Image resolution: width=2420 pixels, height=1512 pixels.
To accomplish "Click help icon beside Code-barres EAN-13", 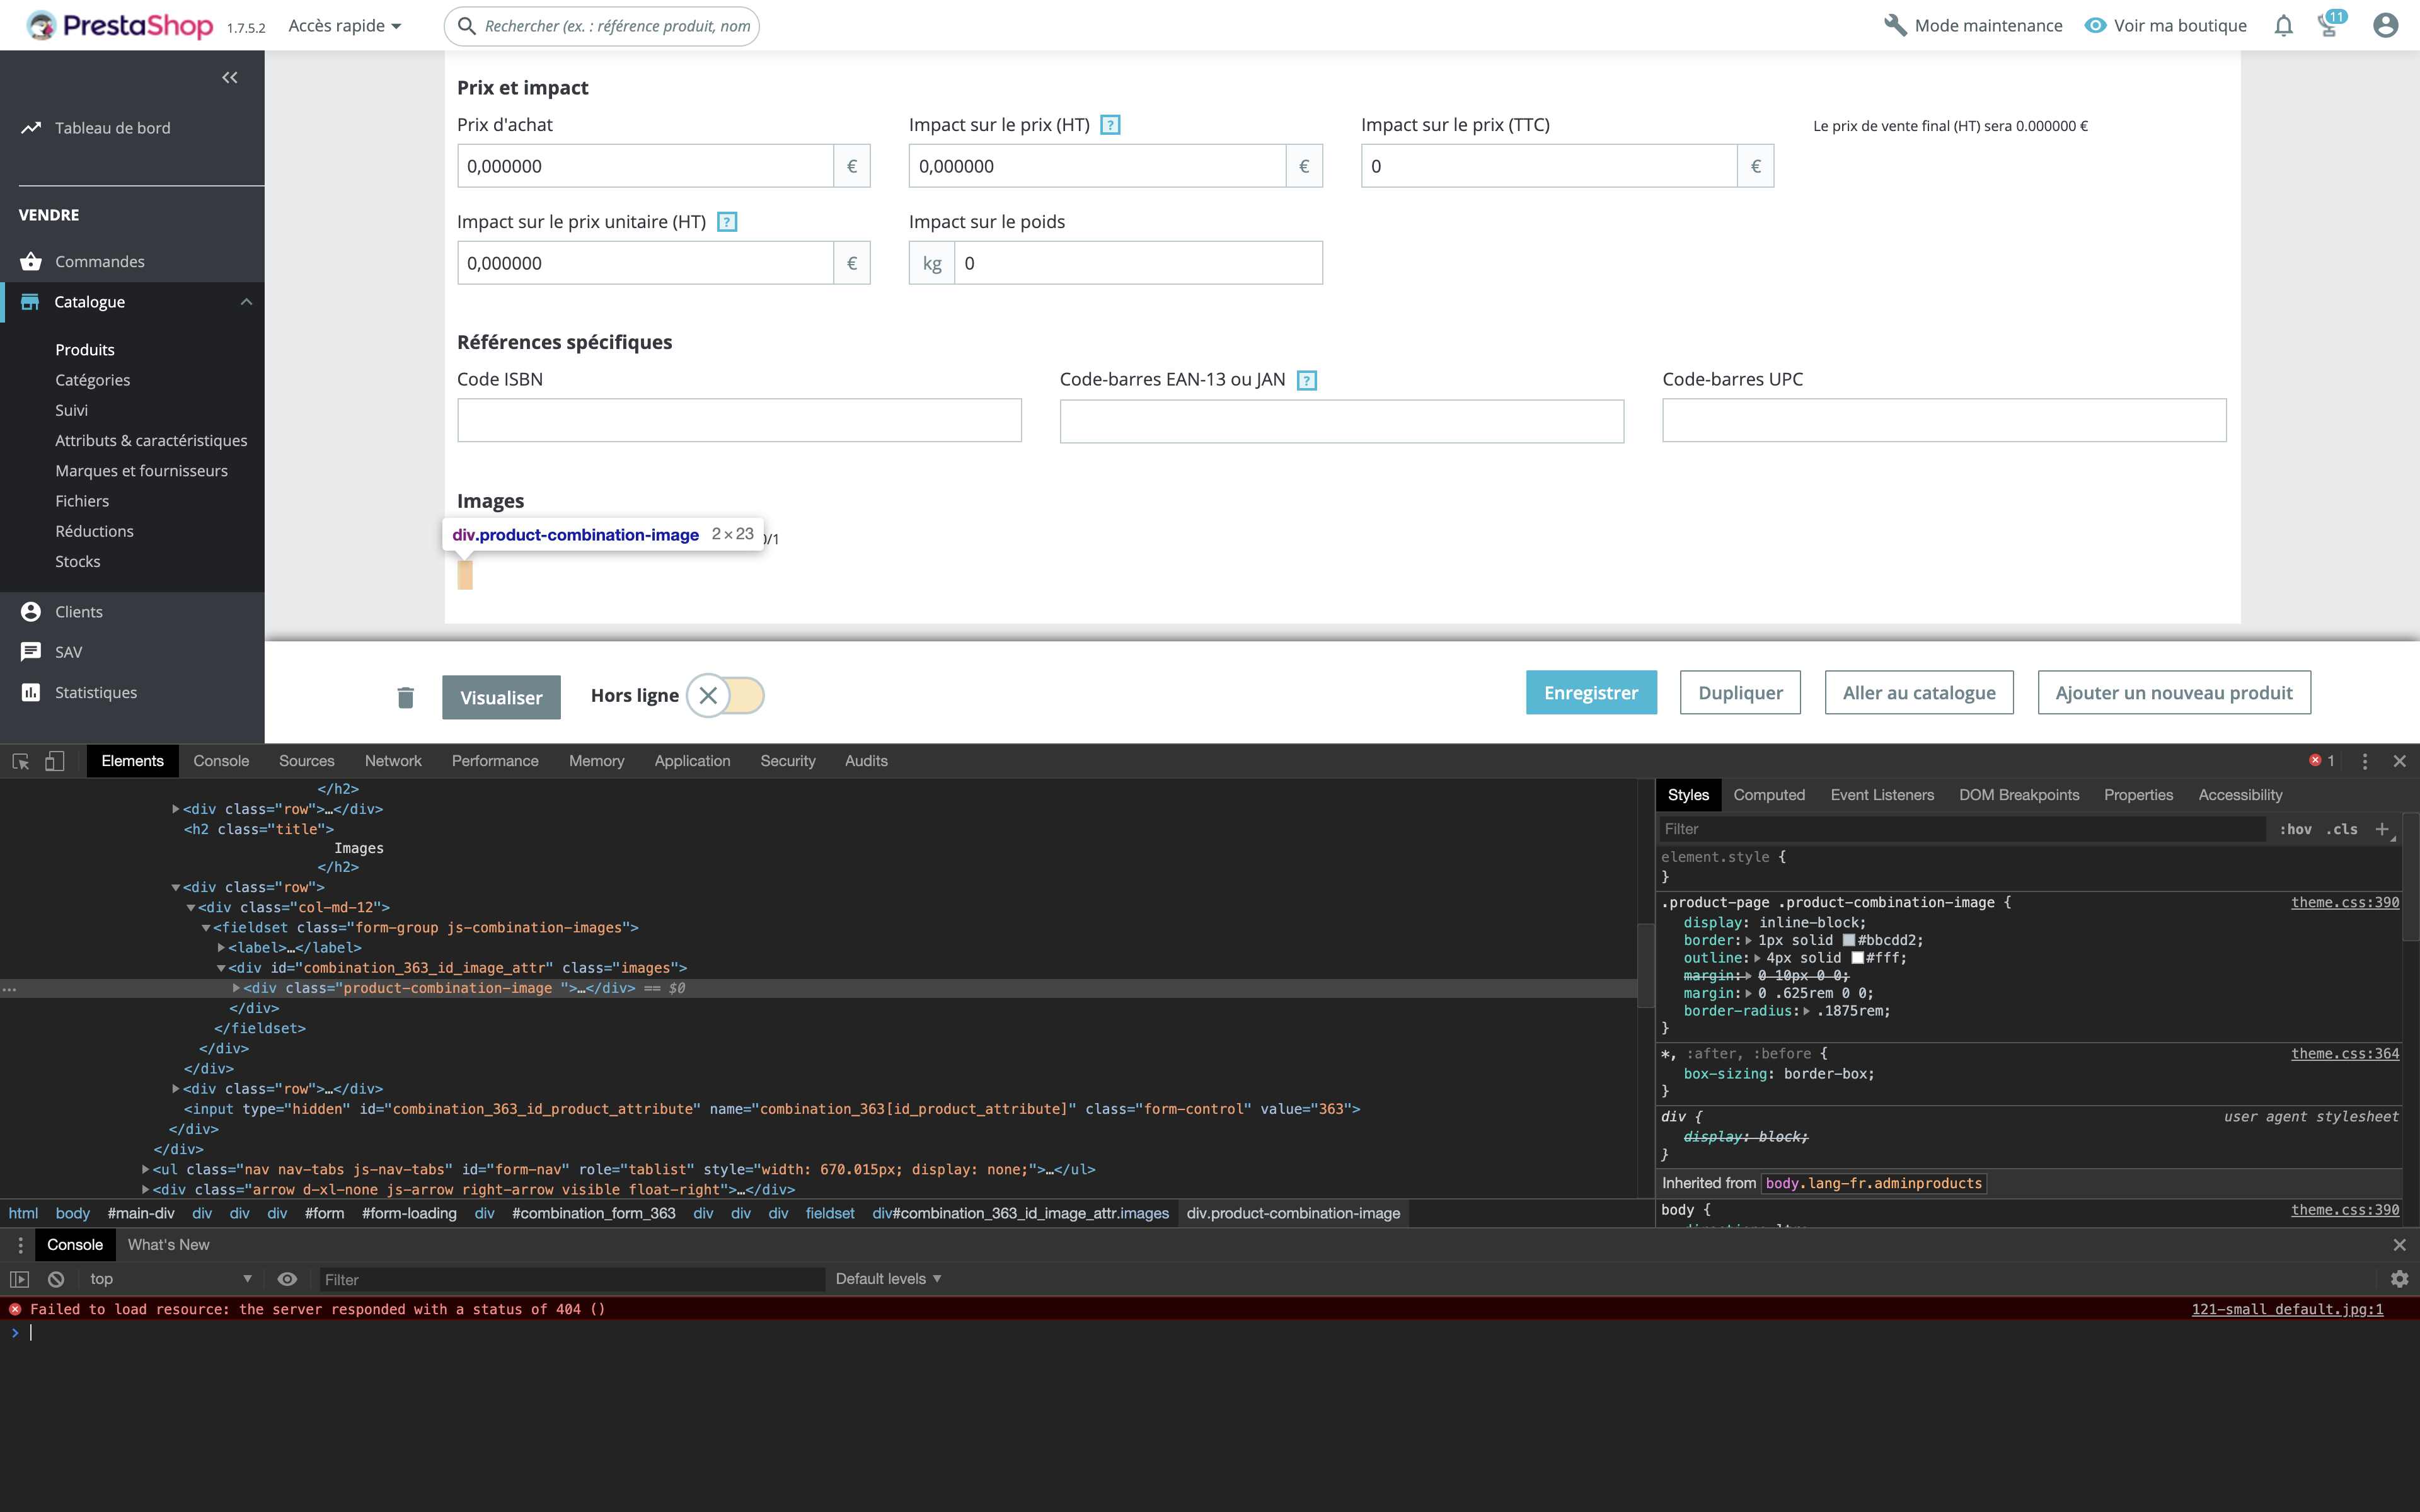I will (x=1306, y=380).
